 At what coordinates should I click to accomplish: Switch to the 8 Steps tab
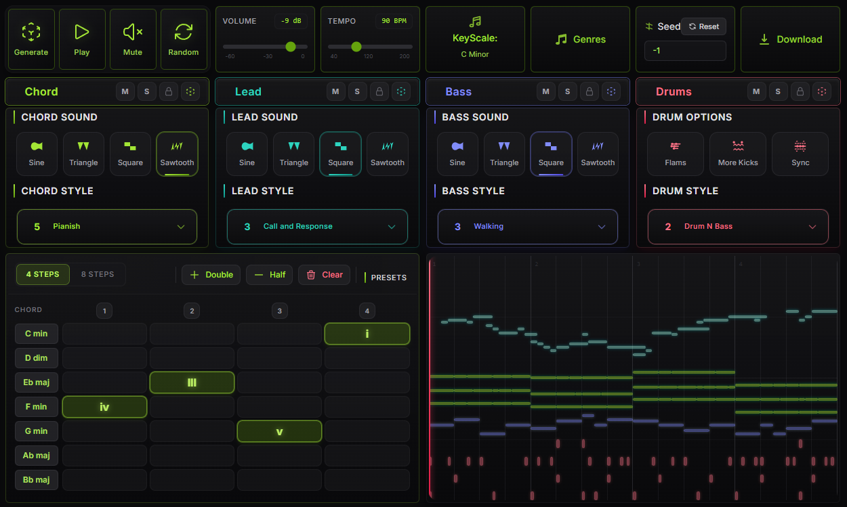pyautogui.click(x=98, y=274)
